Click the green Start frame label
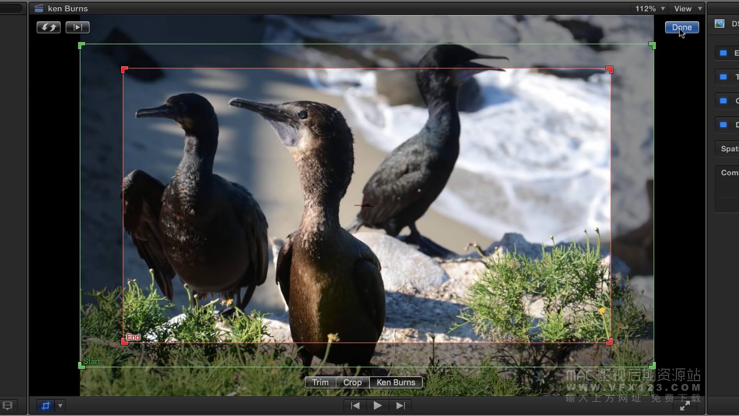 (x=92, y=361)
